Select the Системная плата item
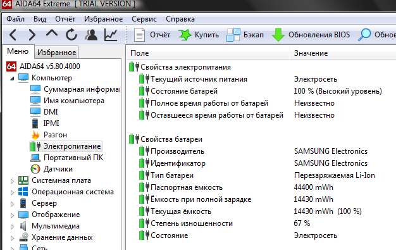The image size is (396, 250). [x=54, y=180]
